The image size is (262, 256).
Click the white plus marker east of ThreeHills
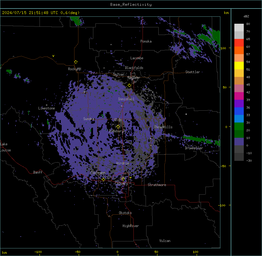[186, 114]
